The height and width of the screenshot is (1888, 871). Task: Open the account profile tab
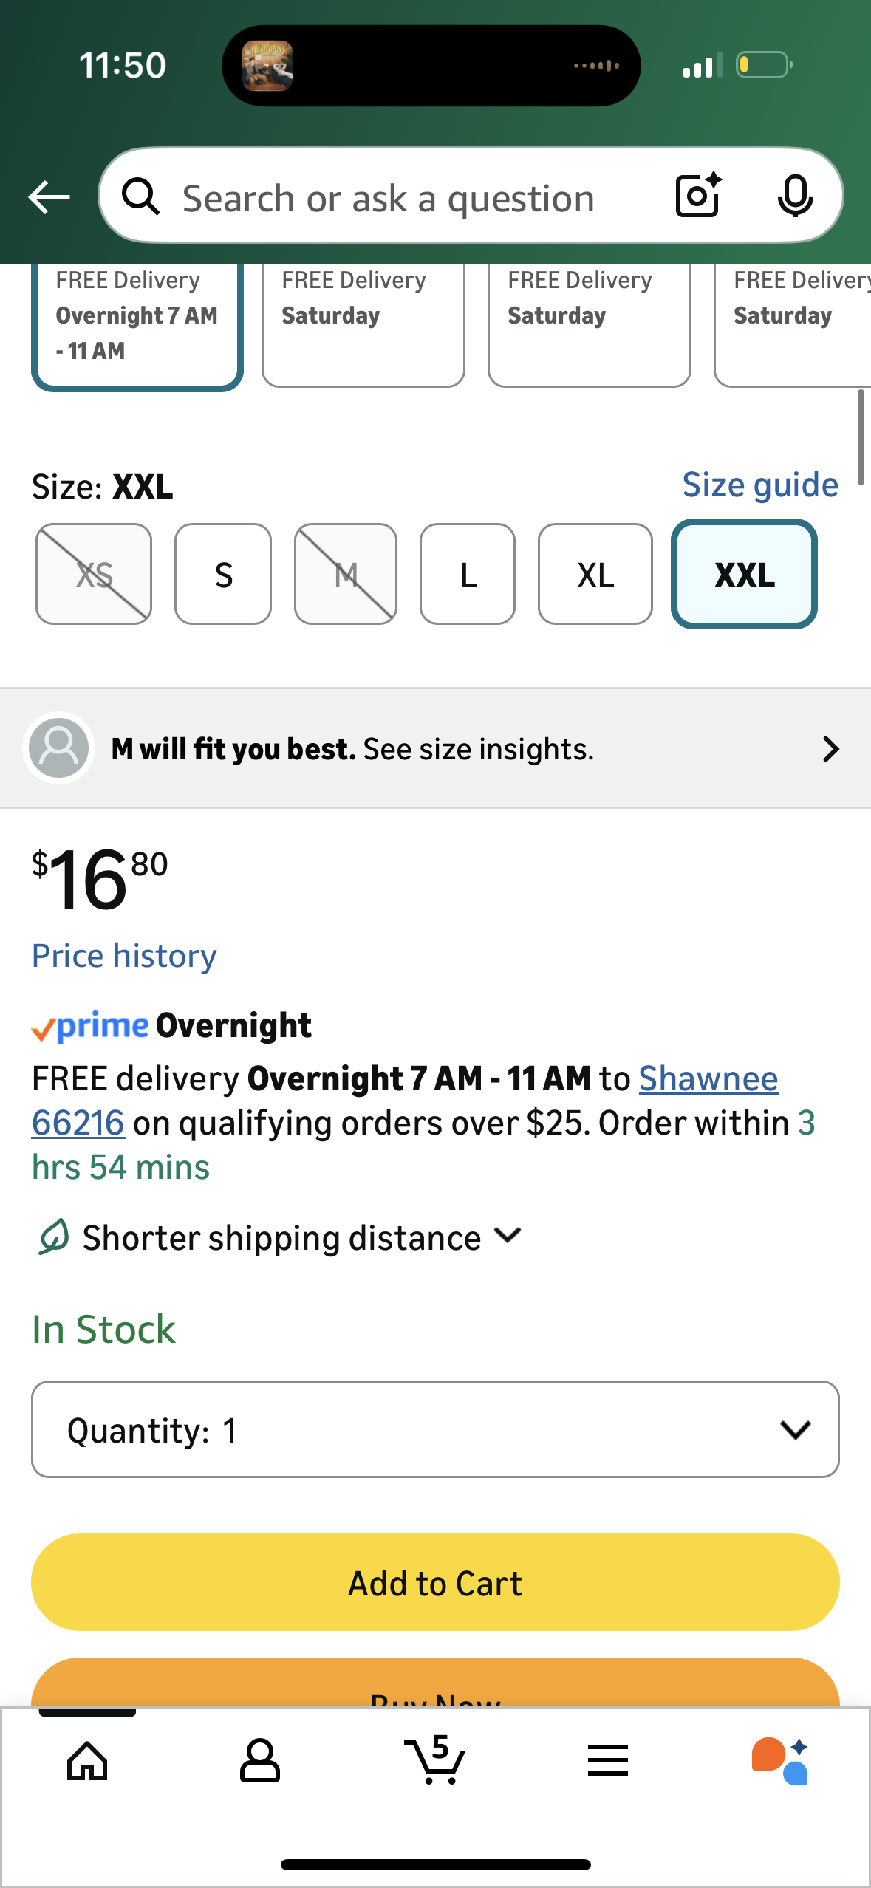(x=260, y=1760)
